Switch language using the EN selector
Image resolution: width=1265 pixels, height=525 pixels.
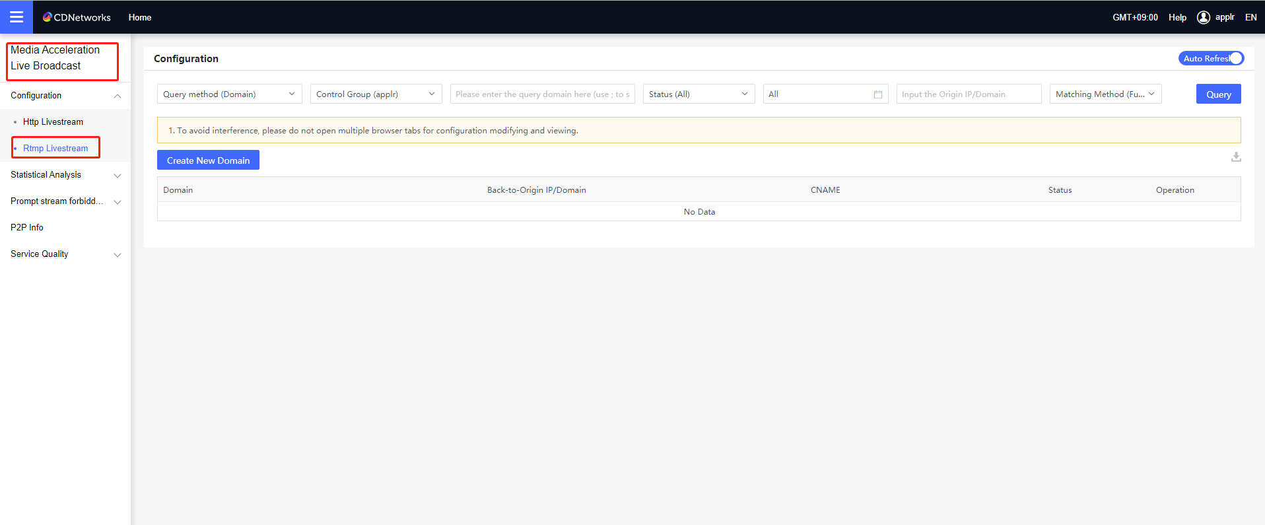tap(1250, 17)
